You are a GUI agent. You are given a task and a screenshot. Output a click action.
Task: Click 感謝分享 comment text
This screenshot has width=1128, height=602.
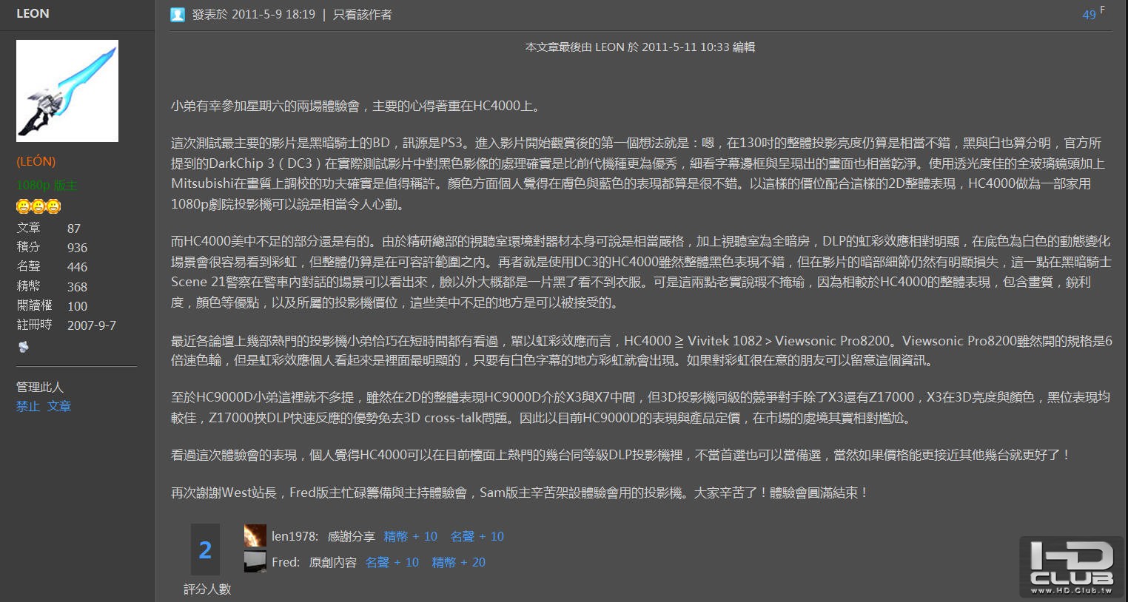point(352,536)
